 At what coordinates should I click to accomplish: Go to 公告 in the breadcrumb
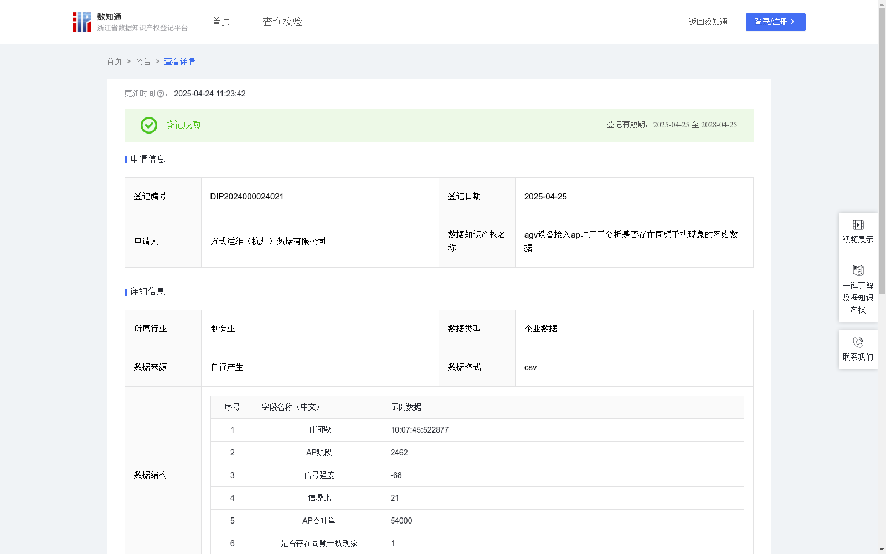click(143, 61)
